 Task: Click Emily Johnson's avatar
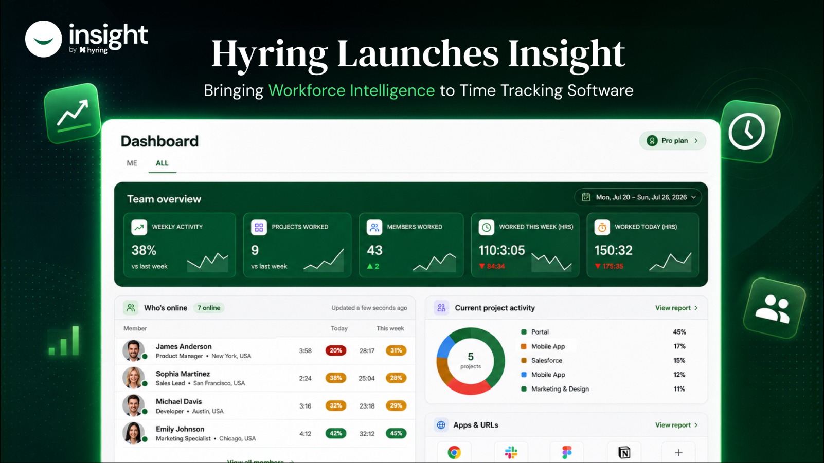[x=134, y=433]
